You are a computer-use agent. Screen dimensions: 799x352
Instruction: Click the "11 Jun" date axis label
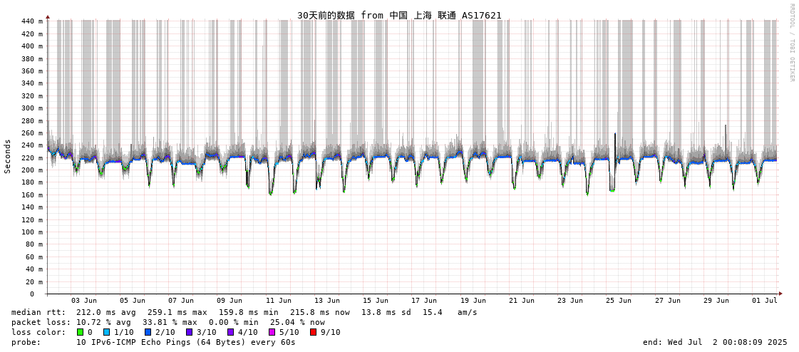[x=278, y=301]
